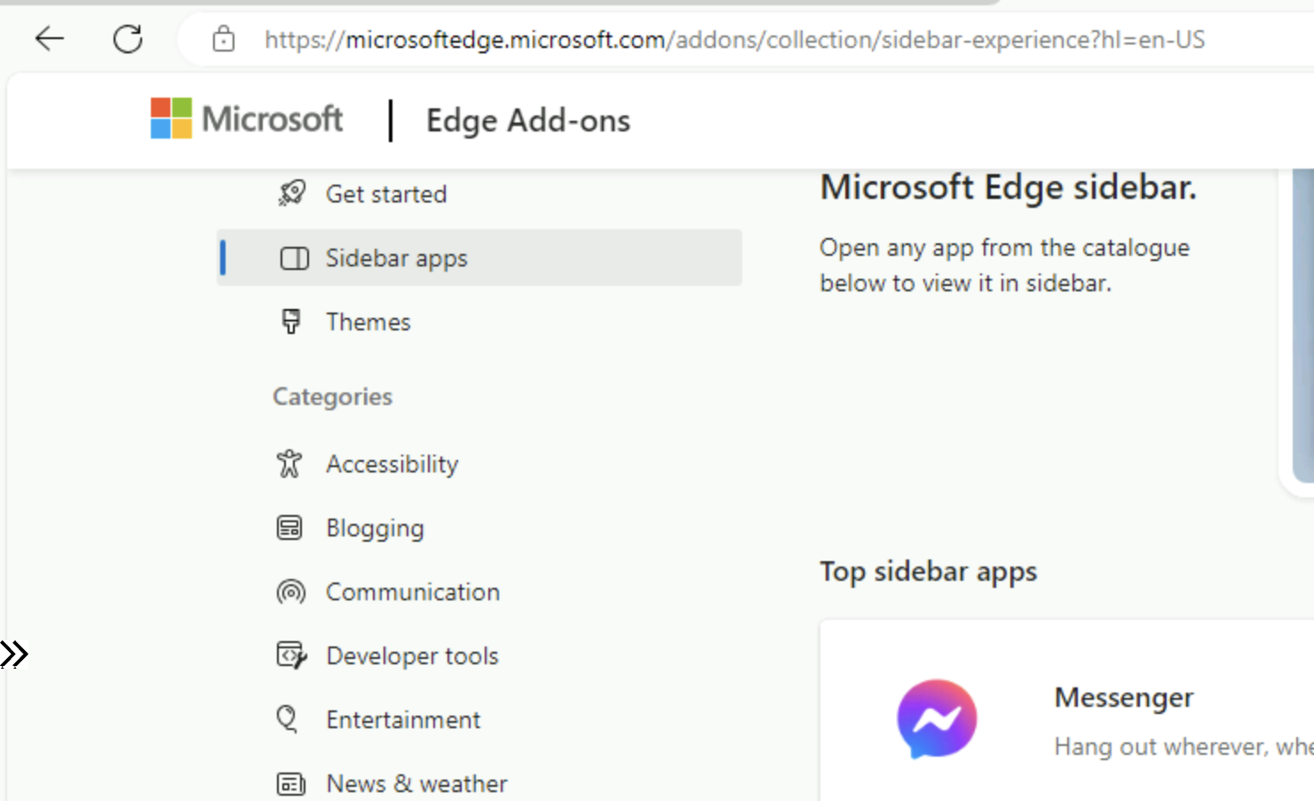Click the Edge Add-ons header link
The height and width of the screenshot is (801, 1314).
click(x=527, y=120)
